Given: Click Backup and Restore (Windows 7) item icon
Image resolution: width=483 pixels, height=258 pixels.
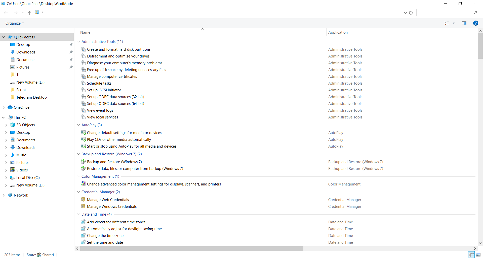Looking at the screenshot, I should pyautogui.click(x=83, y=161).
